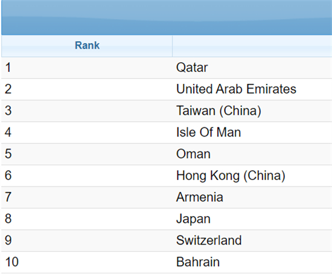Click the blue title banner above table
Image resolution: width=332 pixels, height=274 pixels.
[167, 18]
